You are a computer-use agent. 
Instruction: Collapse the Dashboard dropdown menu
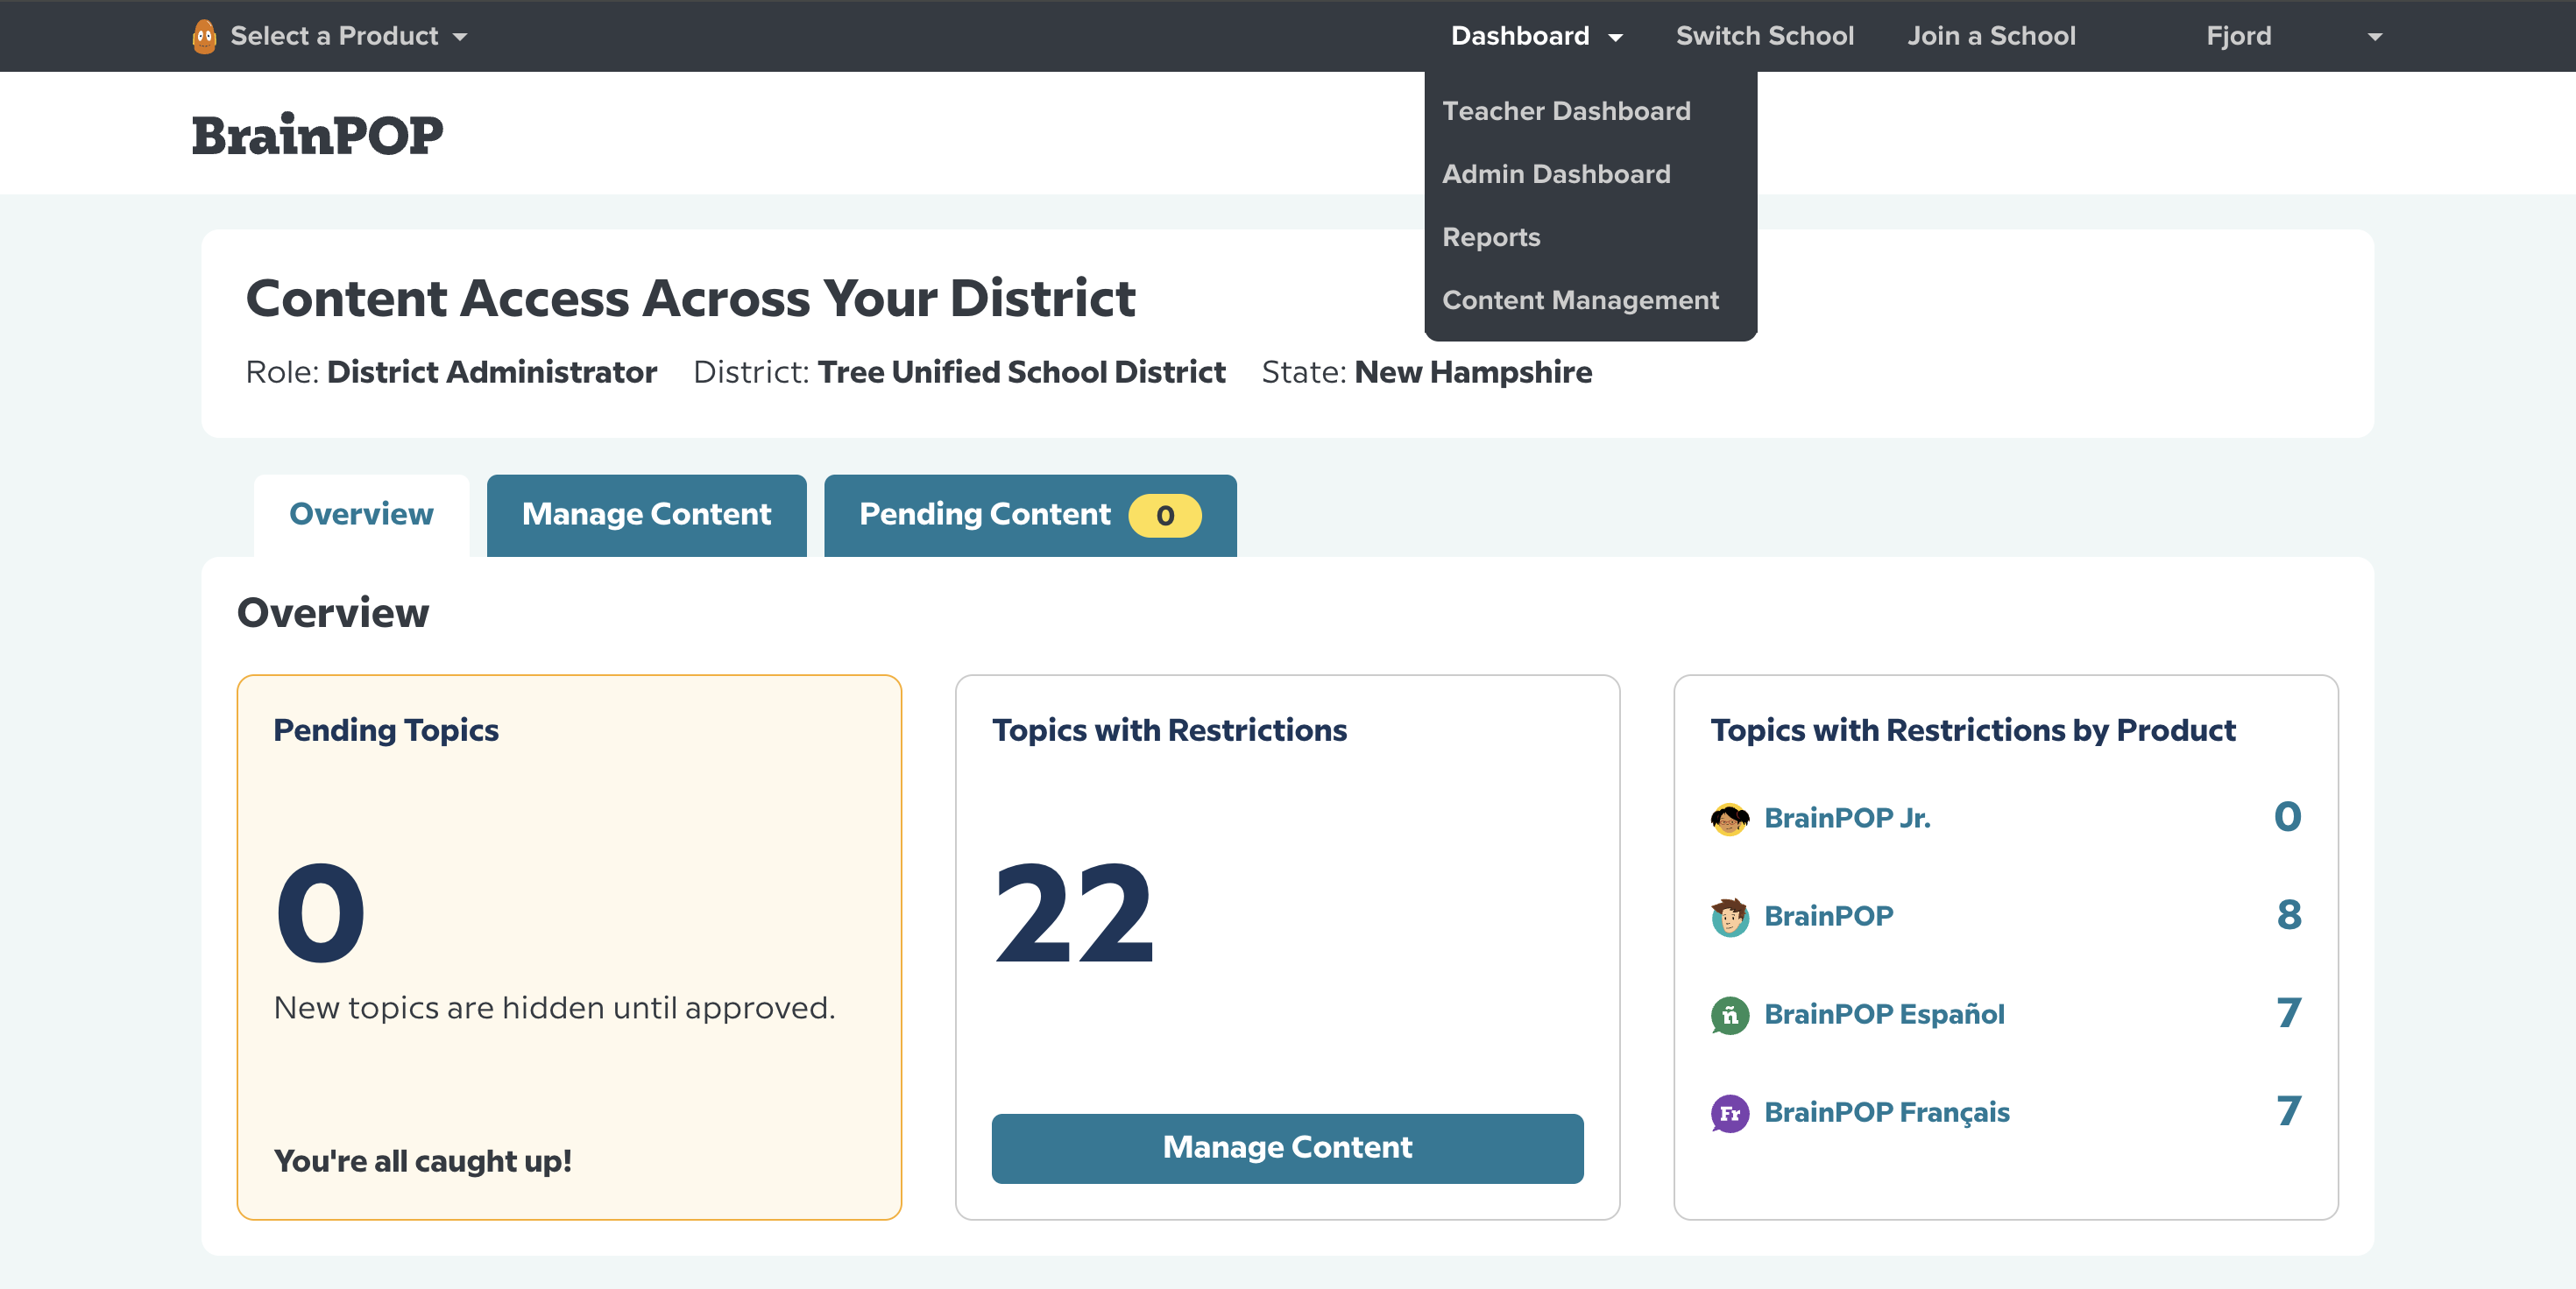1536,36
